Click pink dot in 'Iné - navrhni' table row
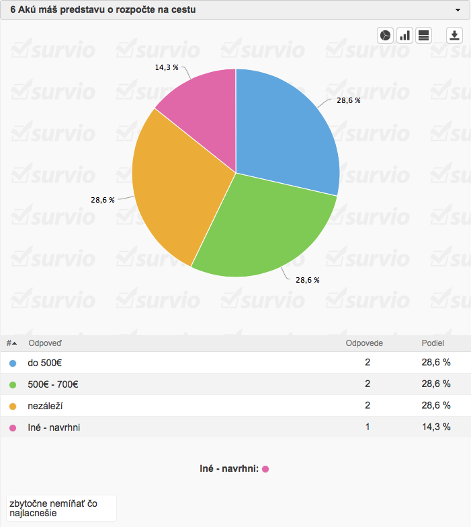This screenshot has height=527, width=471. click(x=13, y=427)
